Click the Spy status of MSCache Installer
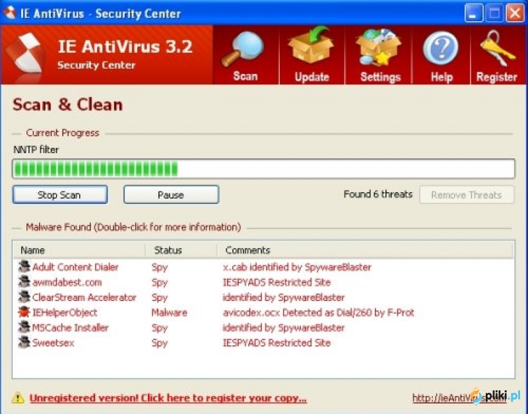 click(160, 328)
